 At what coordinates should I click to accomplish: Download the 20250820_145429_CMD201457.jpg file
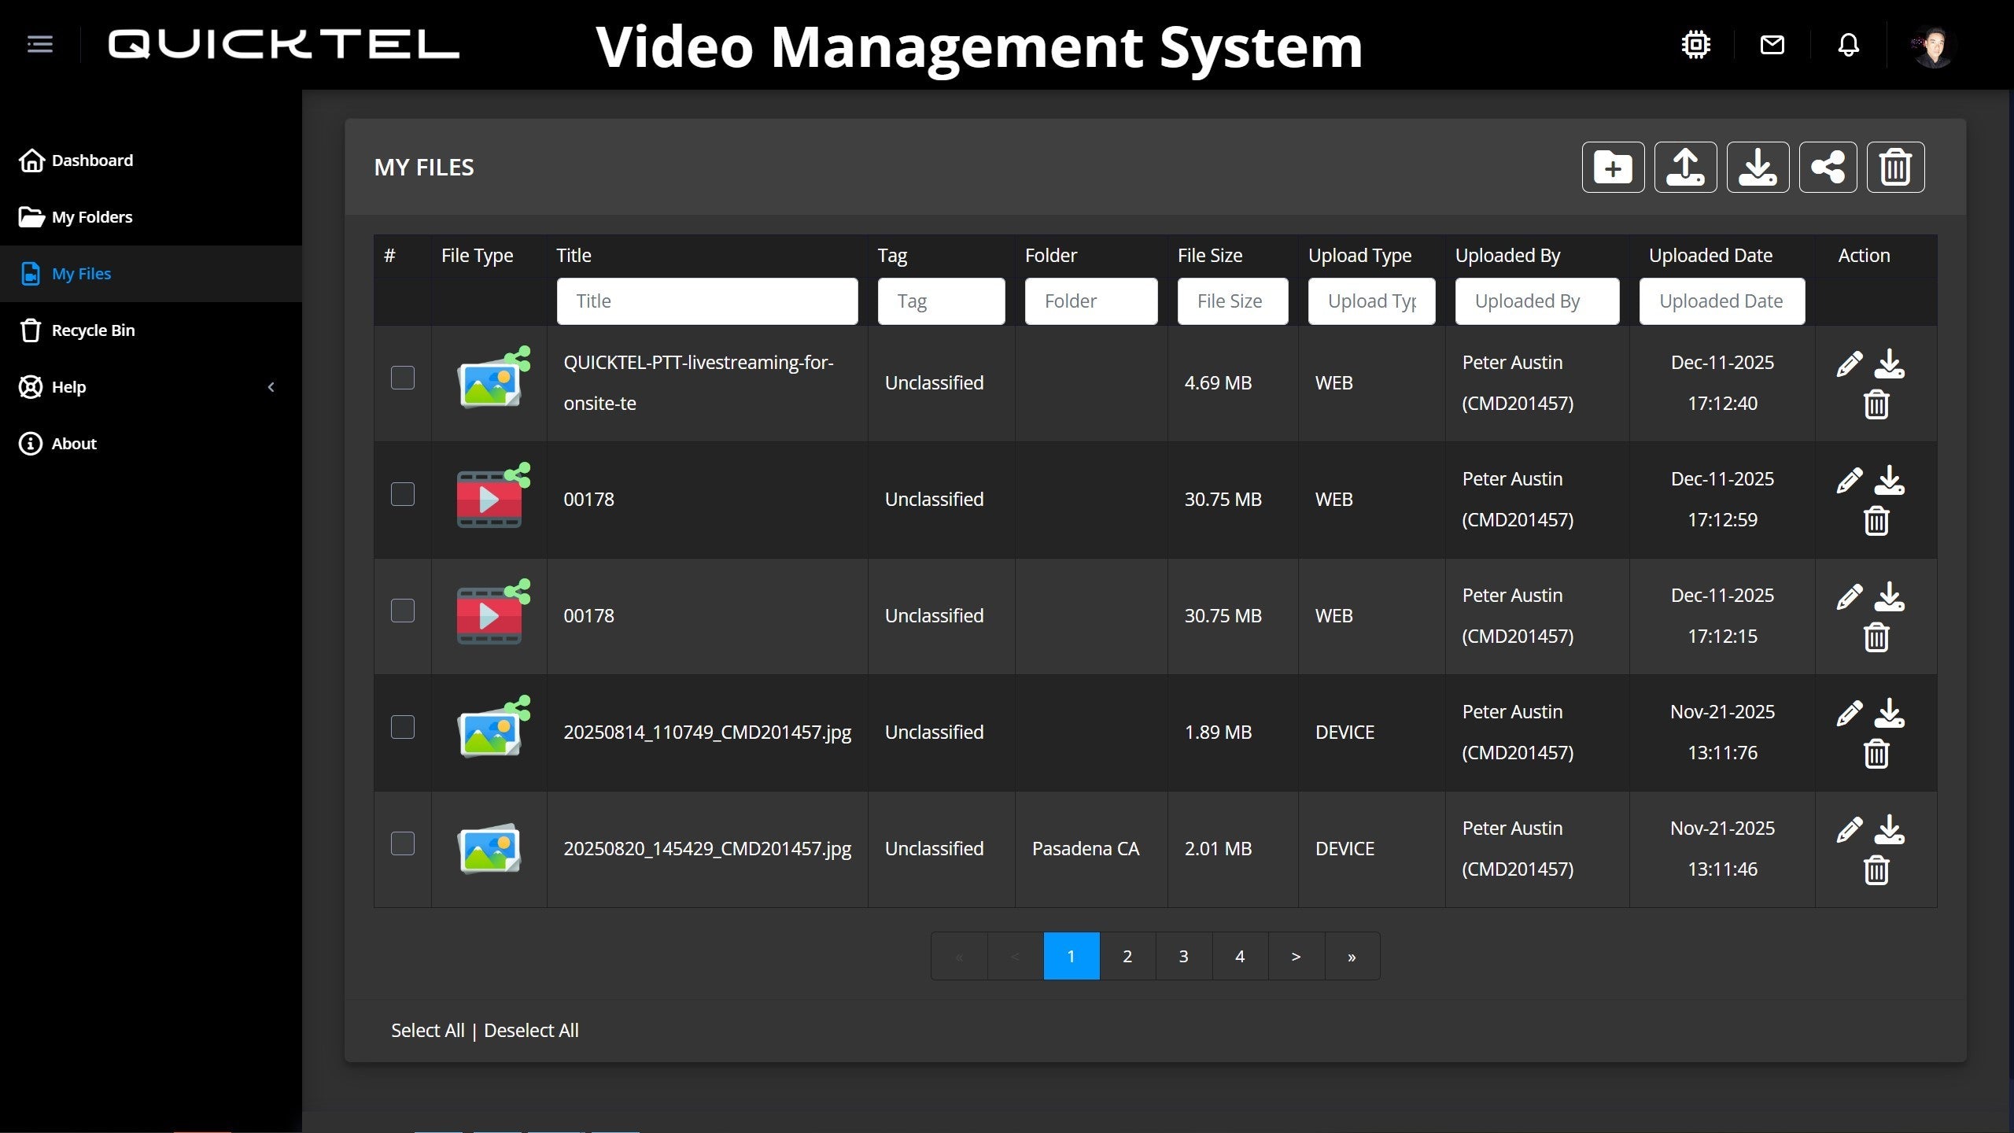click(1889, 830)
